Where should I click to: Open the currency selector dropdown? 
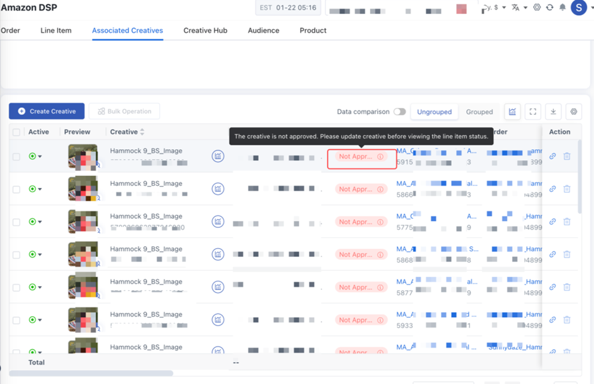tap(495, 8)
